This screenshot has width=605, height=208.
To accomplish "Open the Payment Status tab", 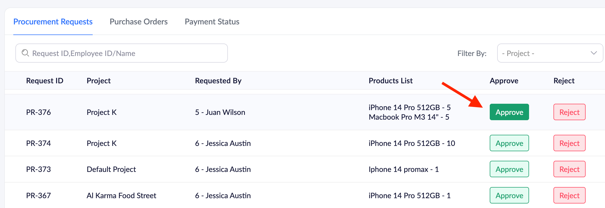I will pos(212,22).
